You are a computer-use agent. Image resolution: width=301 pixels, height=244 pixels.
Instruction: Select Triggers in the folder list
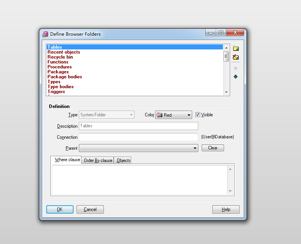(135, 92)
